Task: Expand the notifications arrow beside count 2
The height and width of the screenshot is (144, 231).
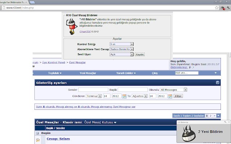Action: (x=192, y=67)
